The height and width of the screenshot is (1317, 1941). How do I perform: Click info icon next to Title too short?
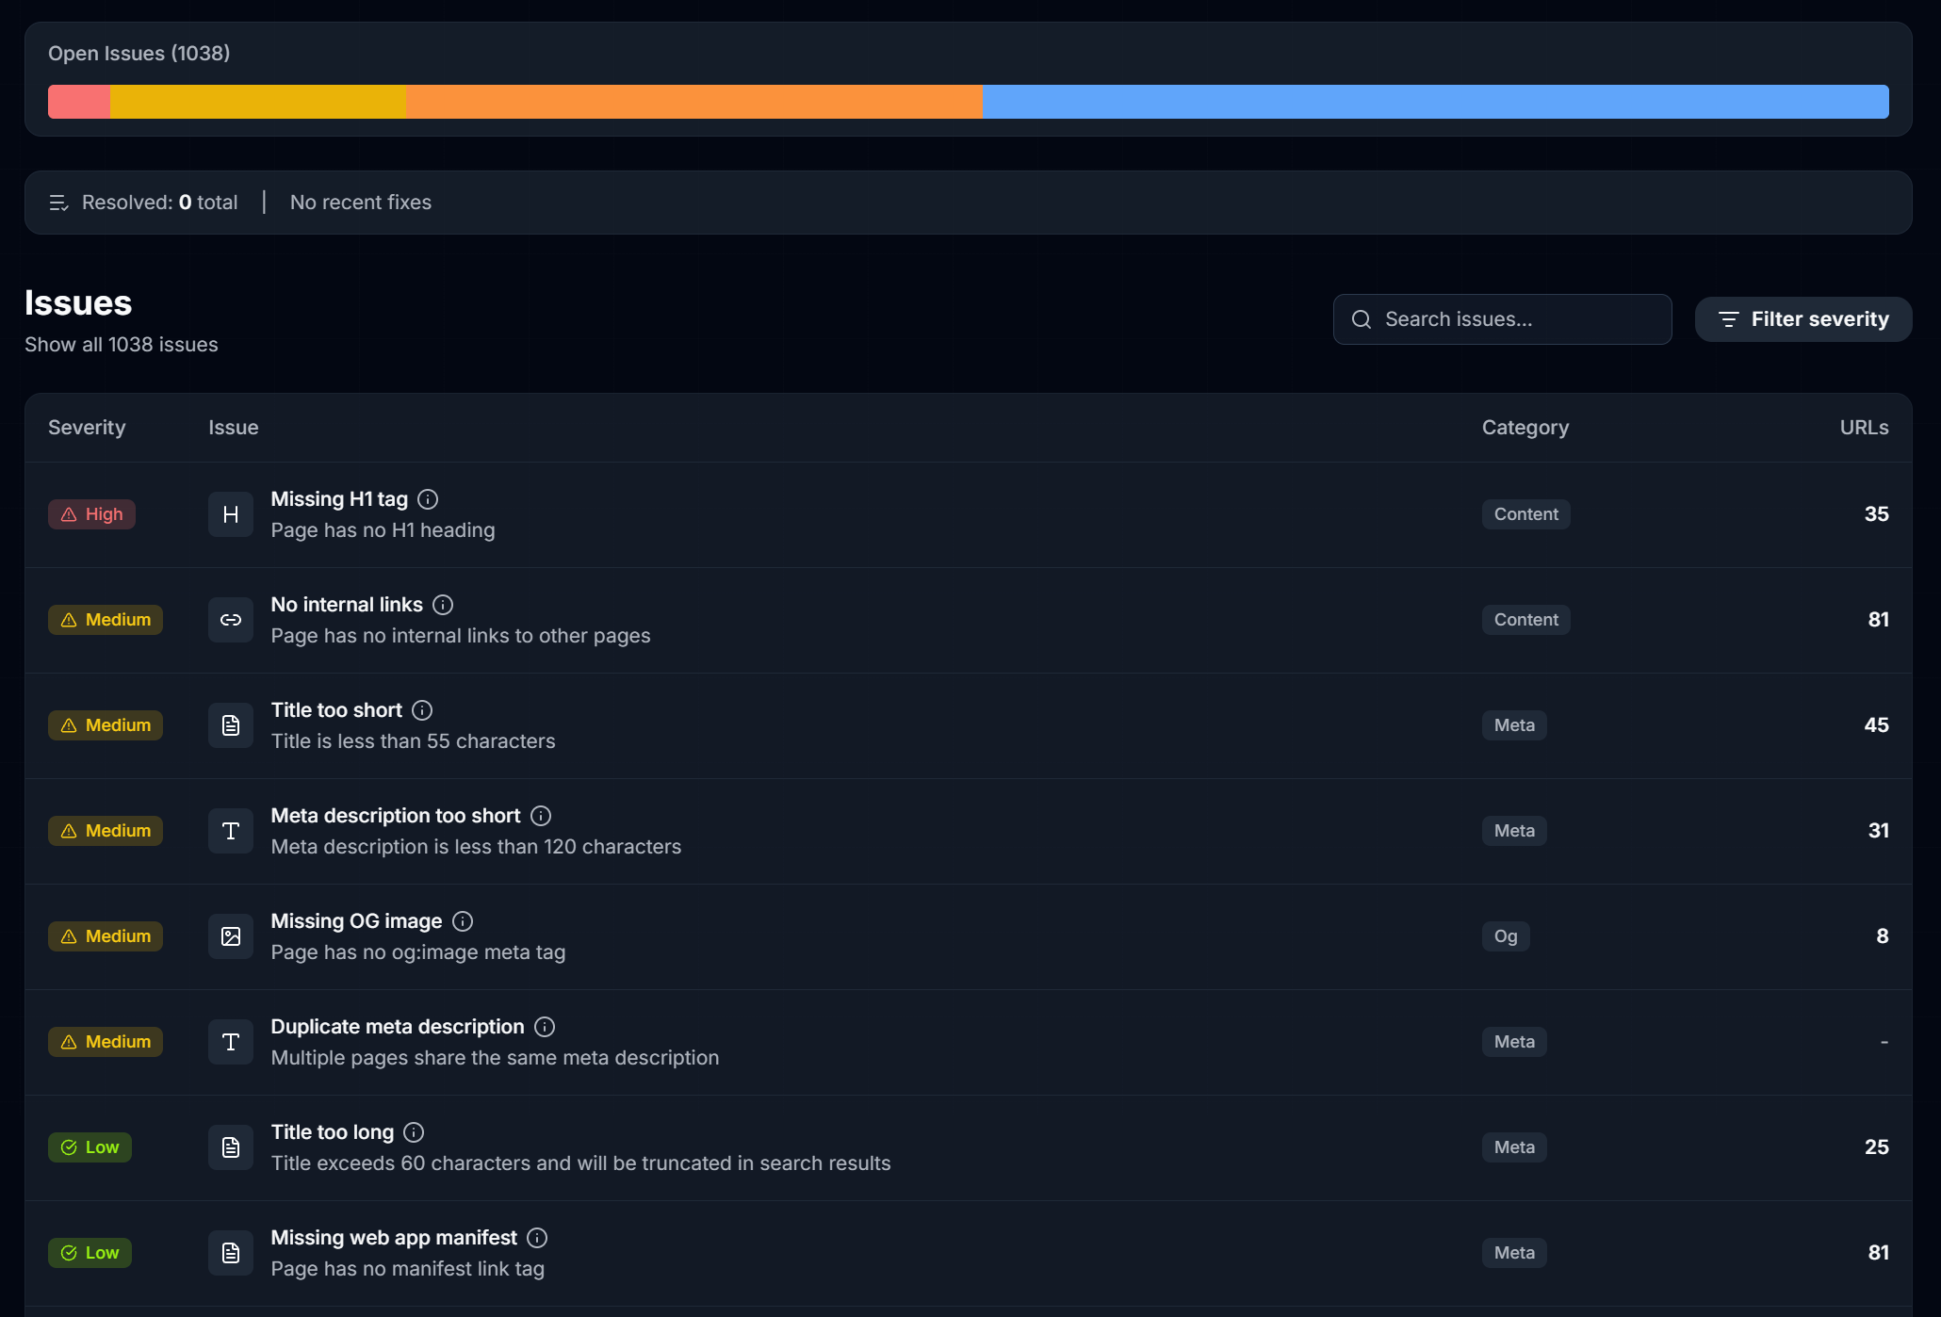422,710
